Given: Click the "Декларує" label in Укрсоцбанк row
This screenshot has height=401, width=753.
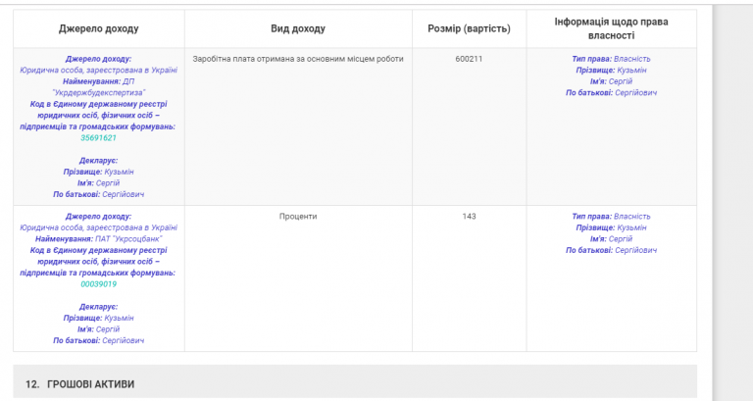Looking at the screenshot, I should pyautogui.click(x=98, y=306).
